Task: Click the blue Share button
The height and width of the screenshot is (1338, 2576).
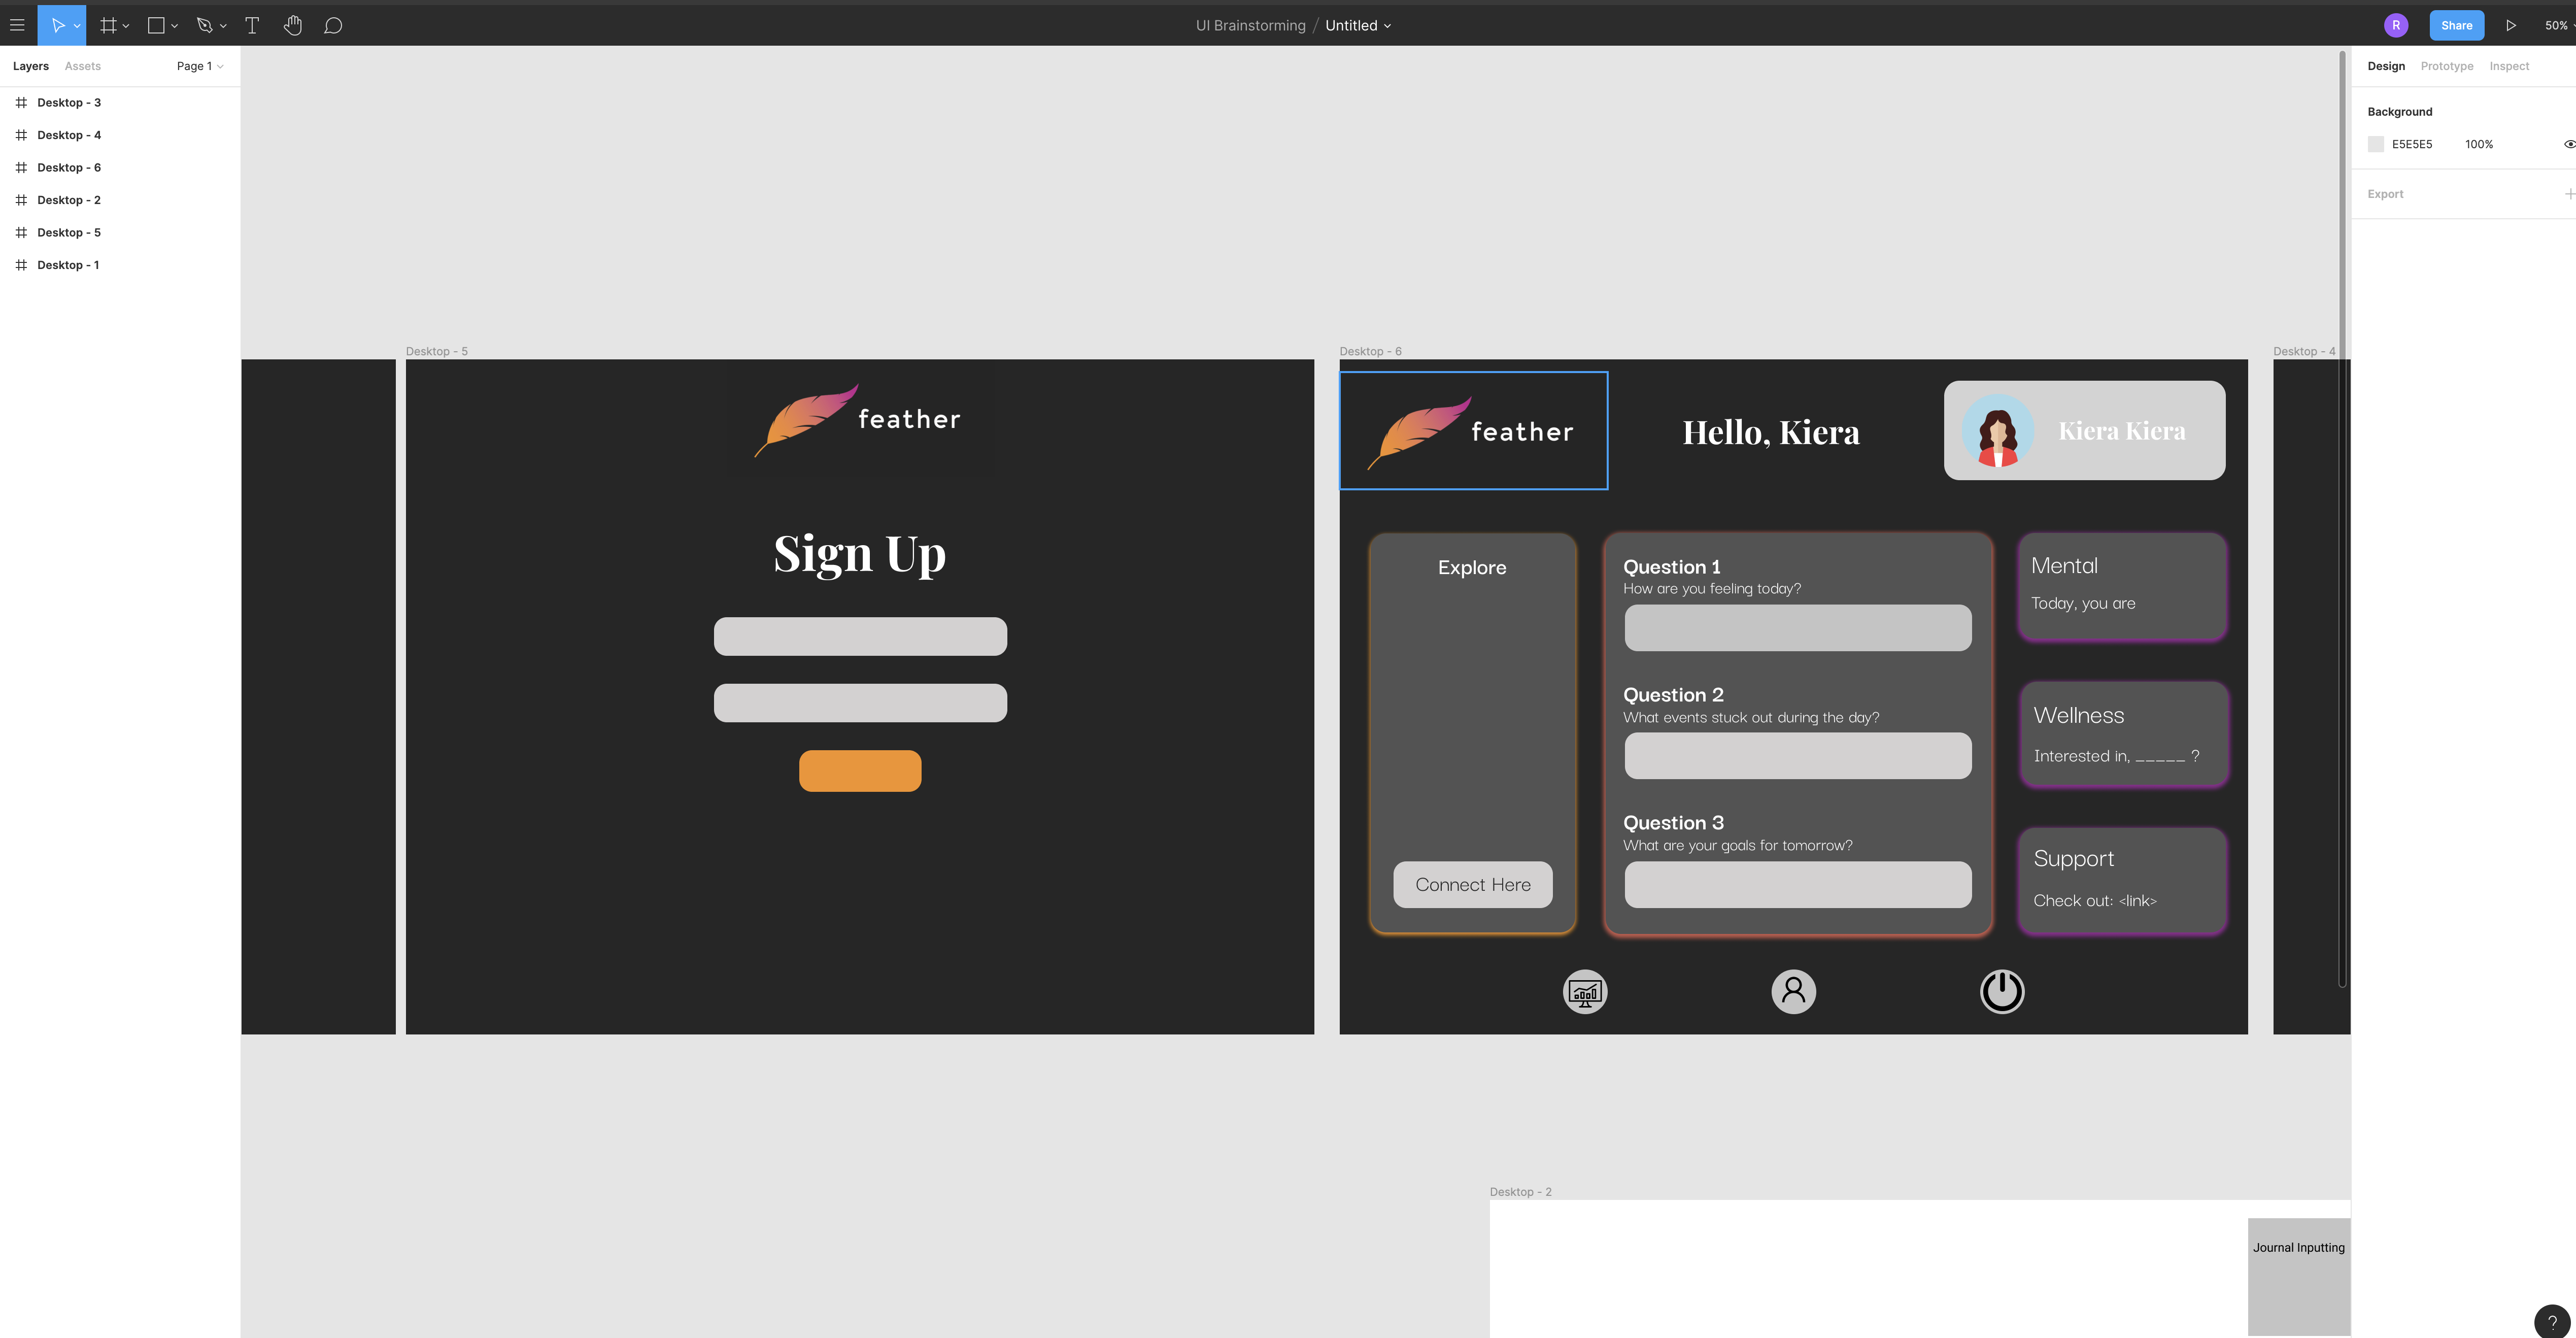Action: pos(2456,25)
